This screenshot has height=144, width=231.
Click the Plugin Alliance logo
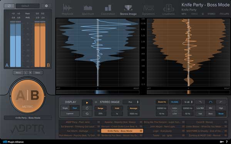click(13, 142)
